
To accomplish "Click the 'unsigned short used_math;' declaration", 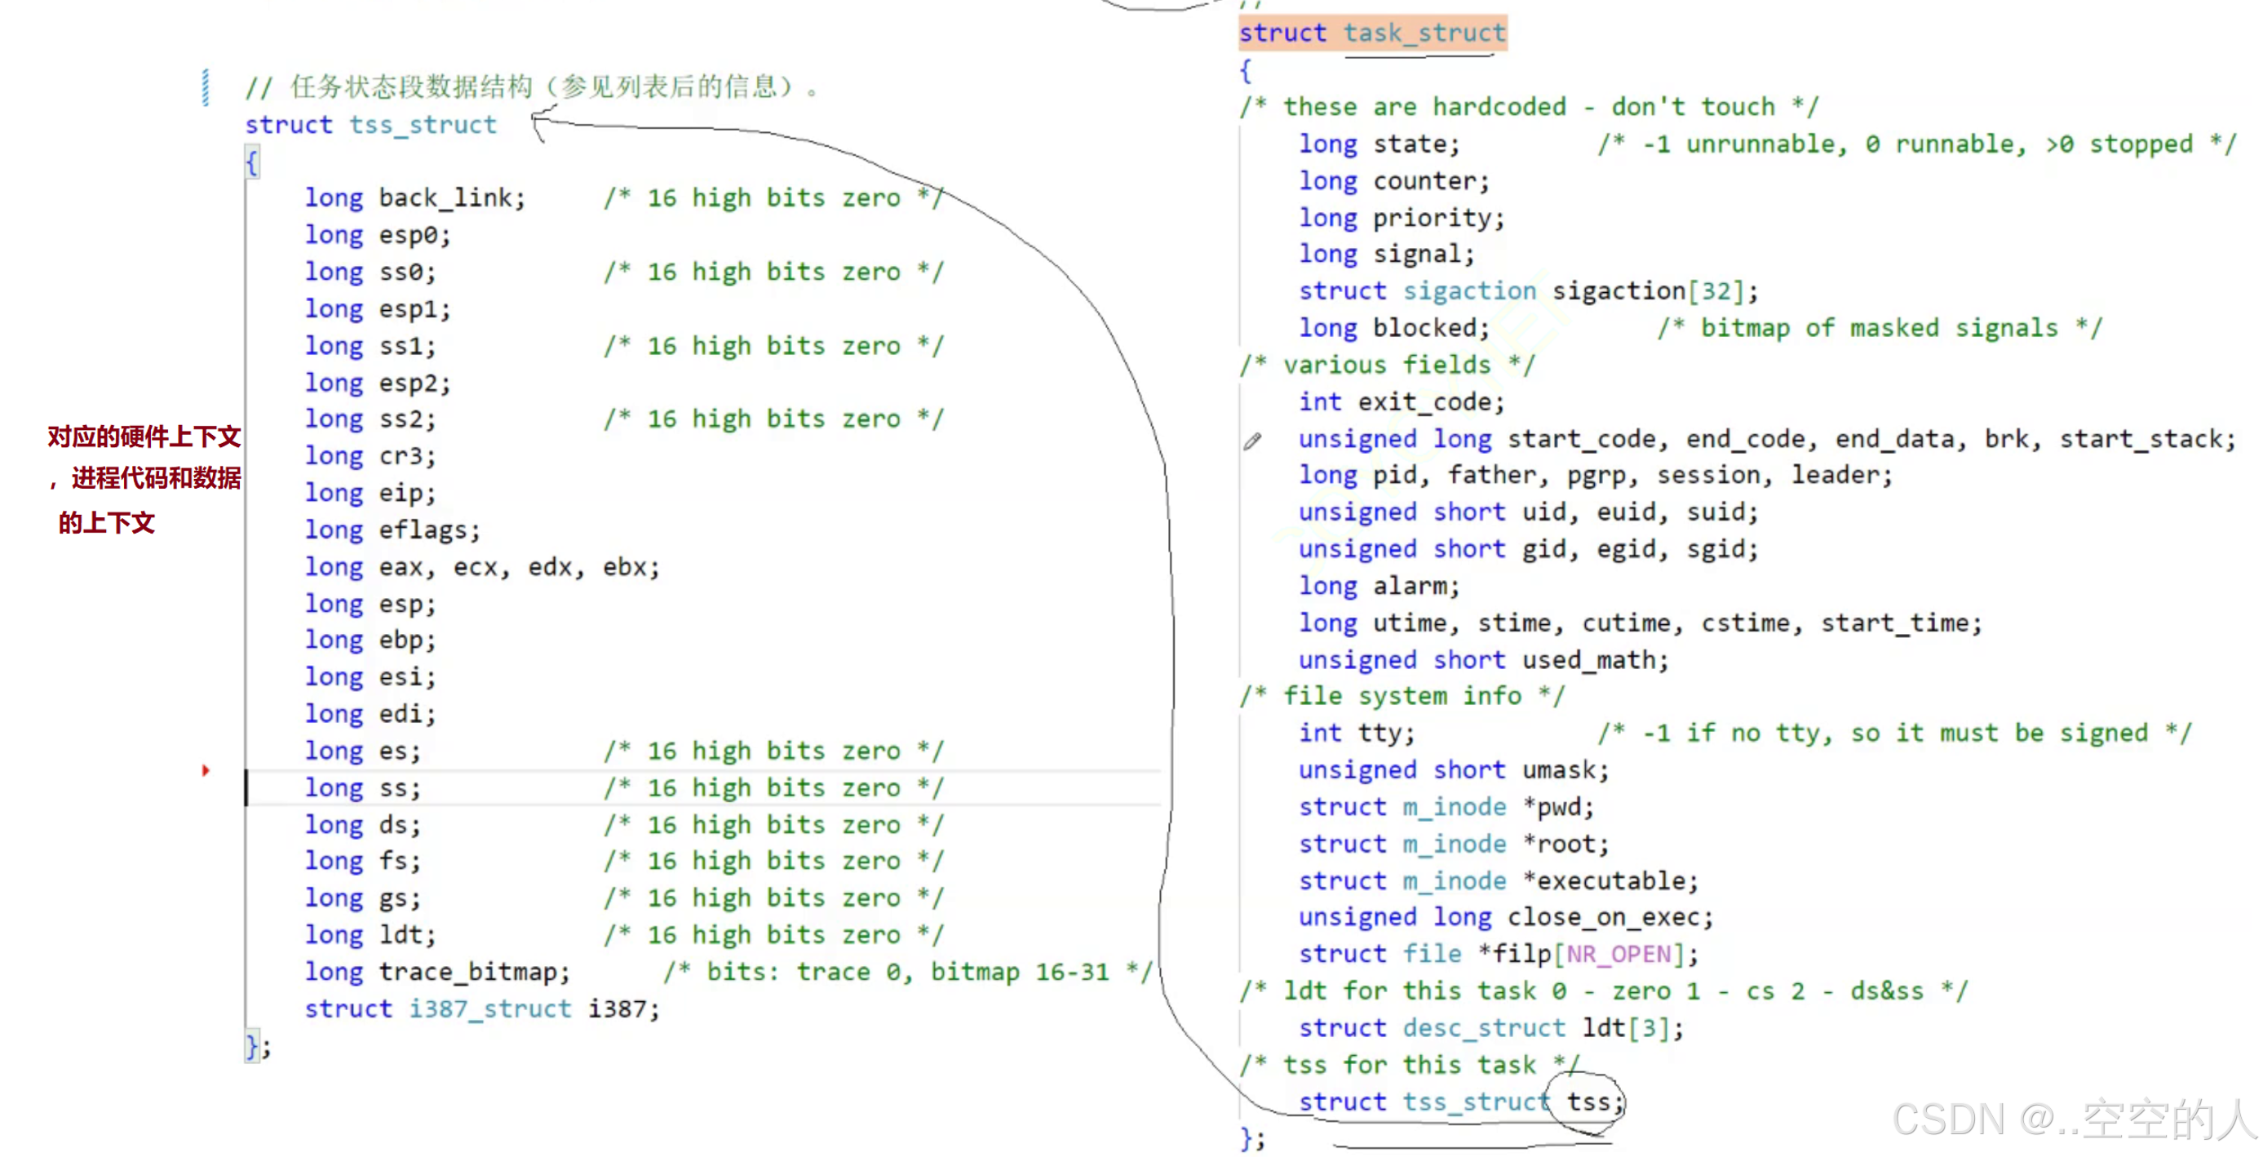I will tap(1483, 660).
